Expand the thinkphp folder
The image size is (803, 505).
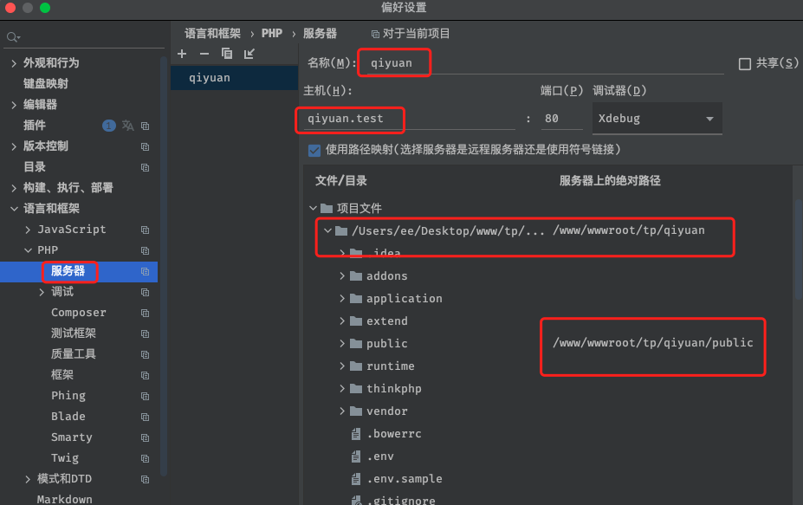click(341, 389)
